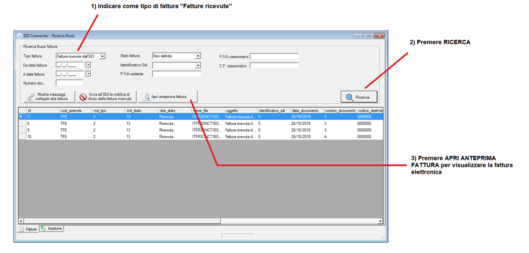Click the document preview icon Apri anteprima
The image size is (529, 253).
pyautogui.click(x=146, y=97)
